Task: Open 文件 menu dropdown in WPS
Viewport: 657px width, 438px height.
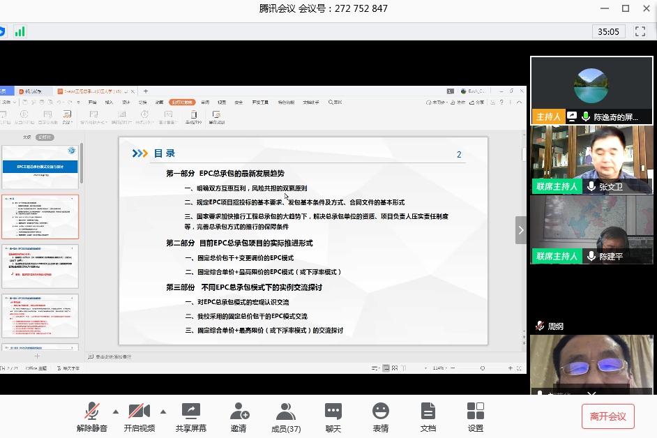Action: pyautogui.click(x=8, y=103)
